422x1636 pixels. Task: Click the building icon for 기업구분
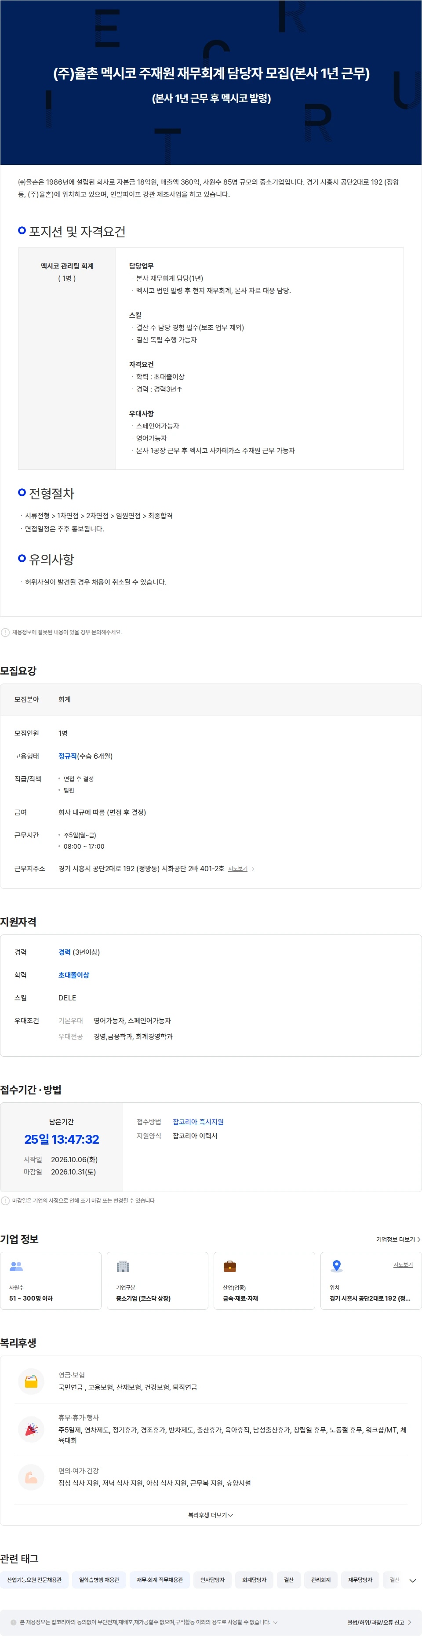tap(123, 1266)
